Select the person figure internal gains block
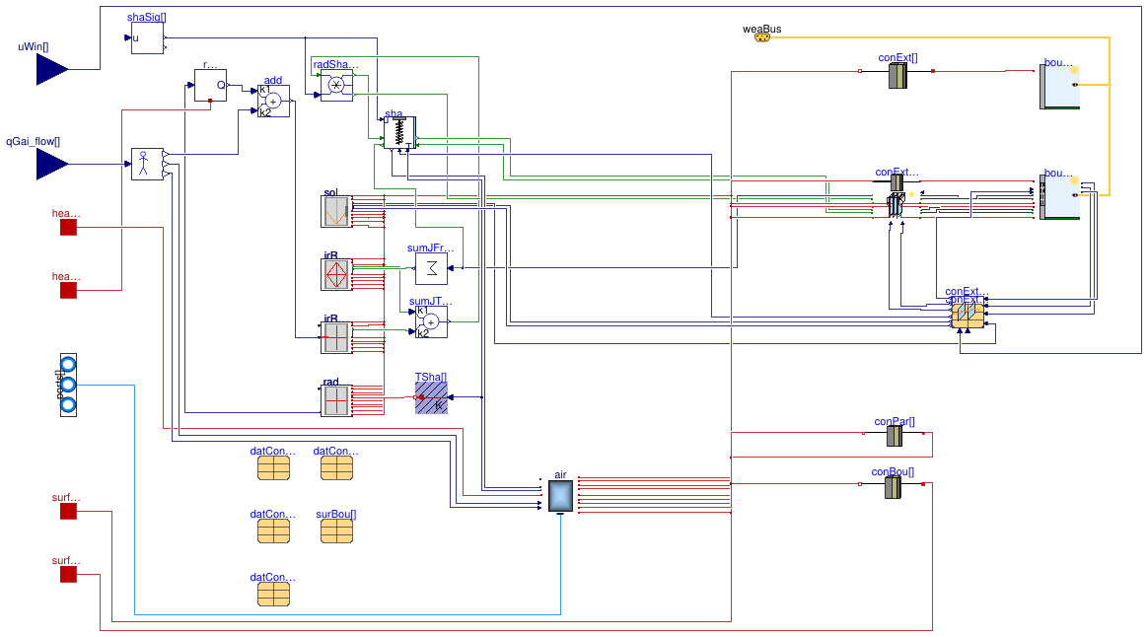The image size is (1148, 637). click(x=147, y=164)
